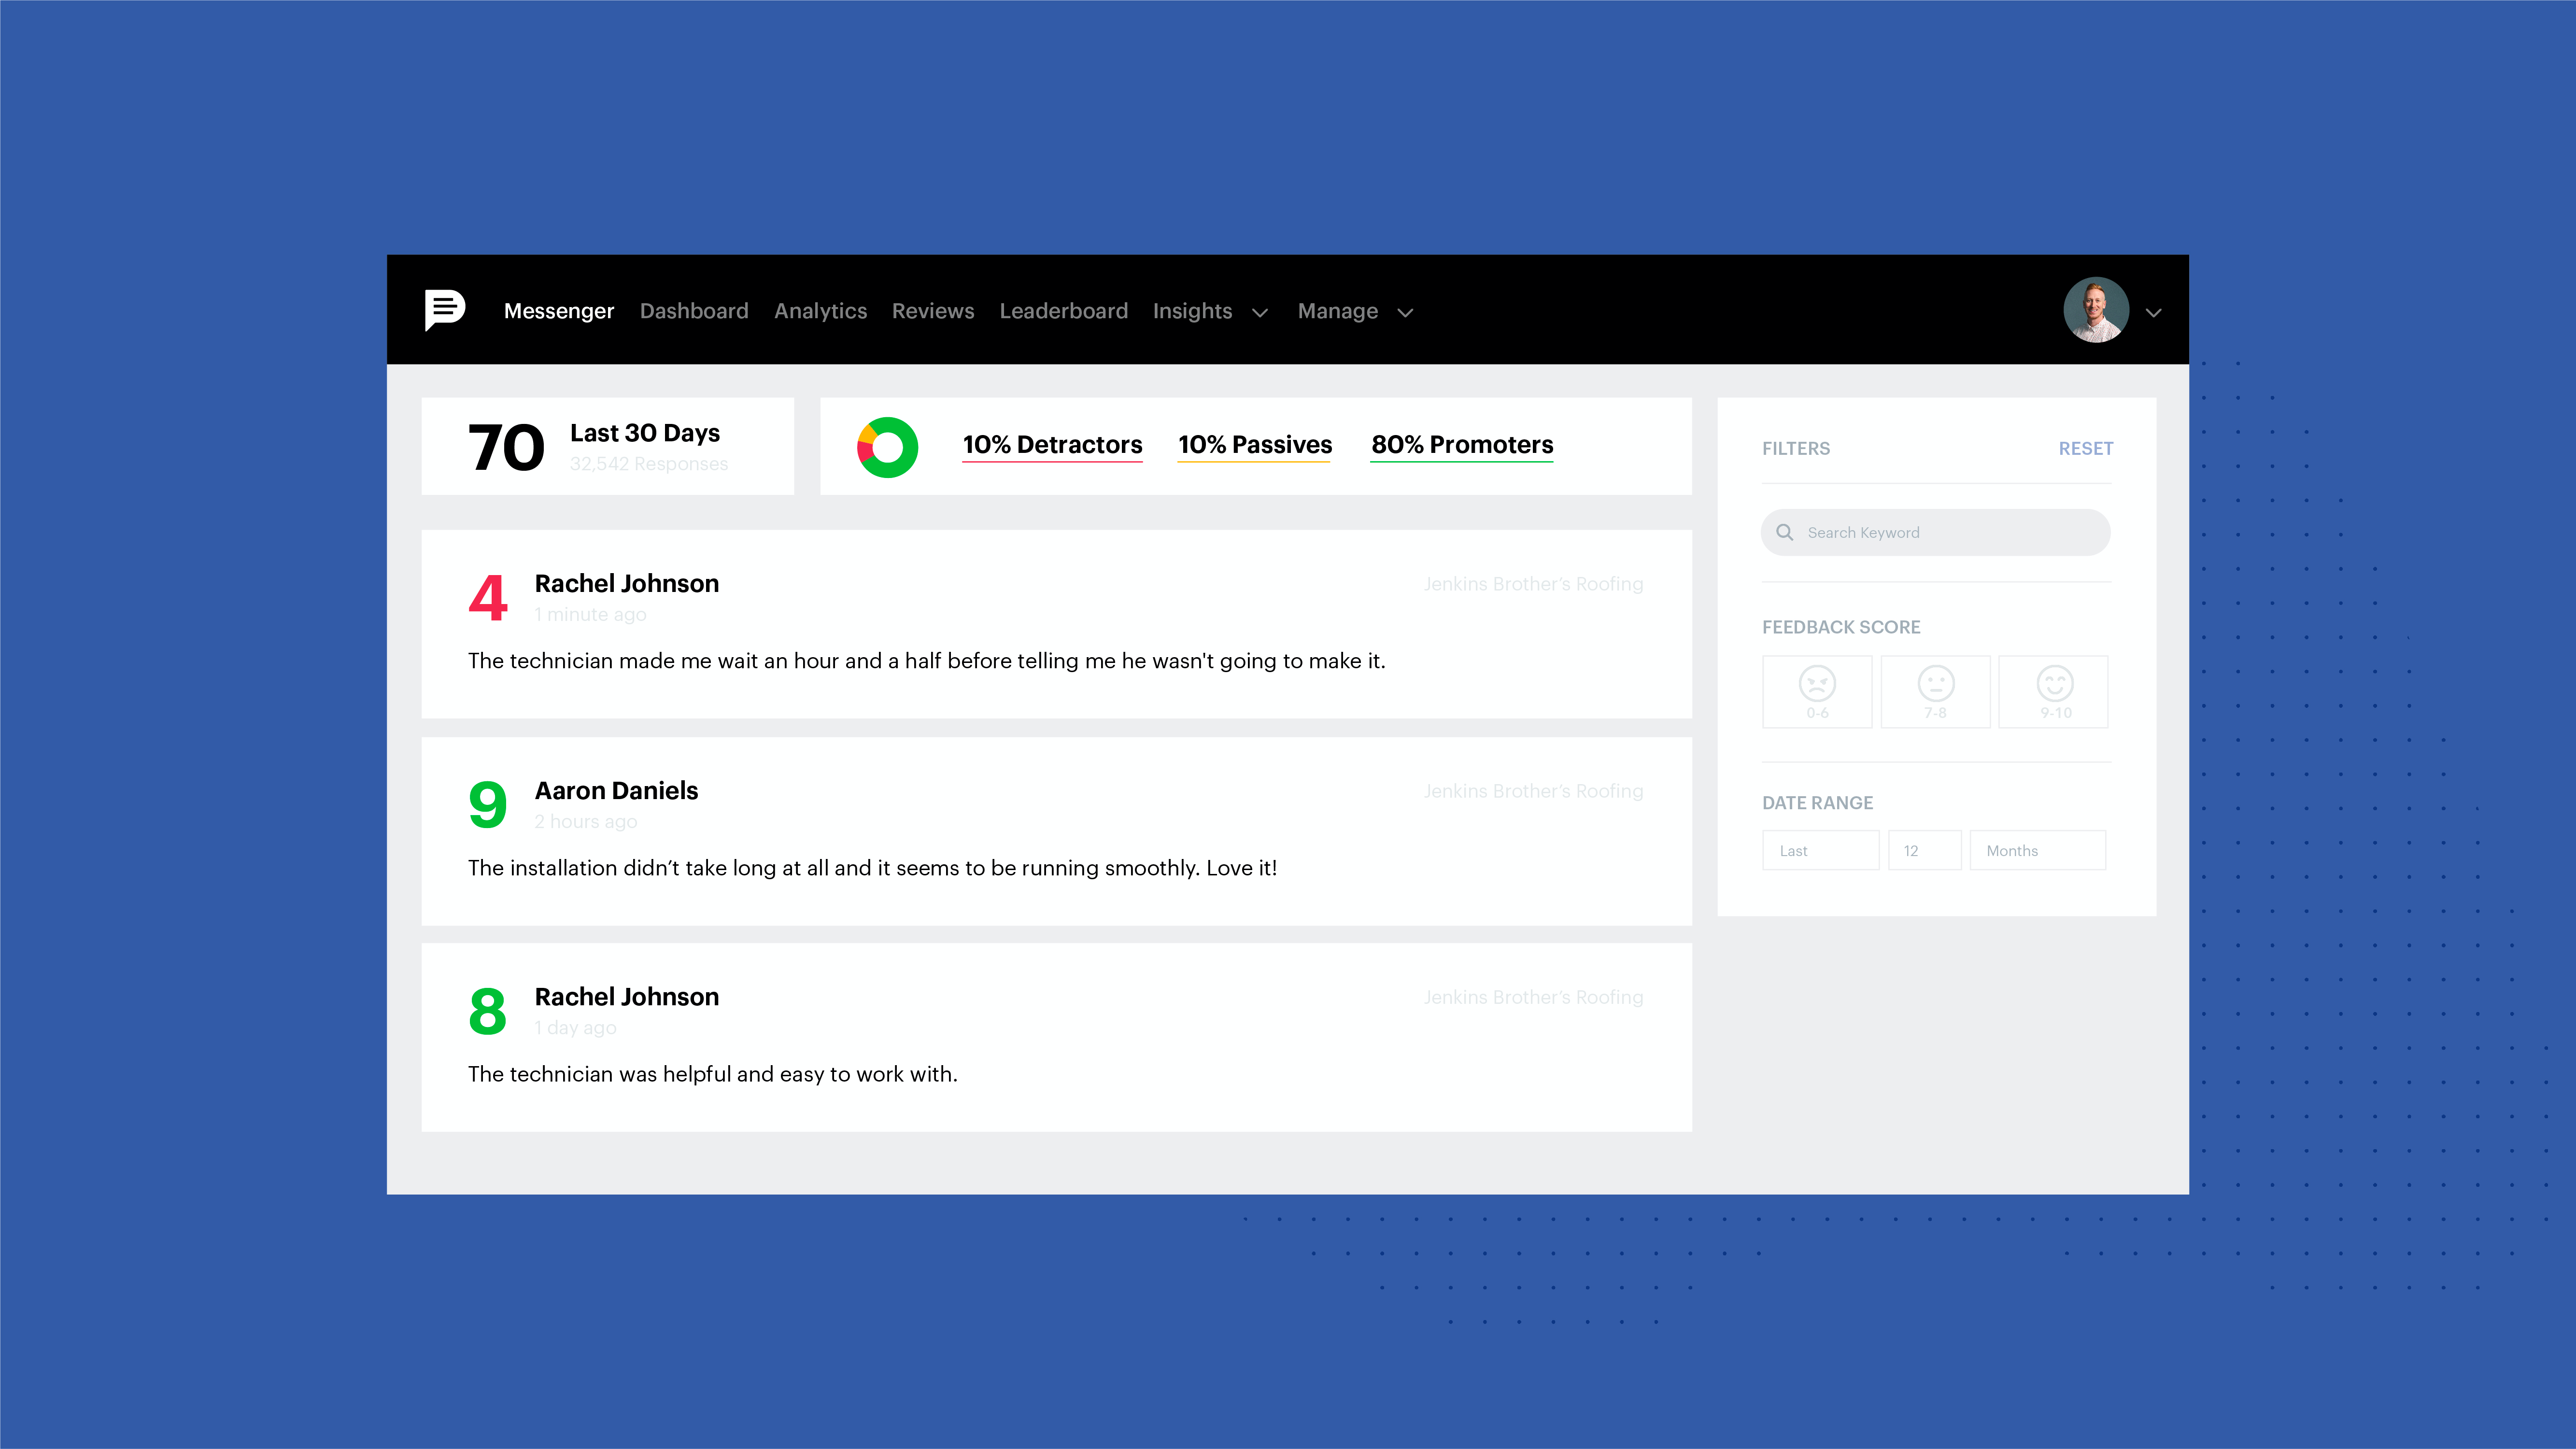Click the green score 8 badge
Image resolution: width=2576 pixels, height=1449 pixels.
(488, 1010)
